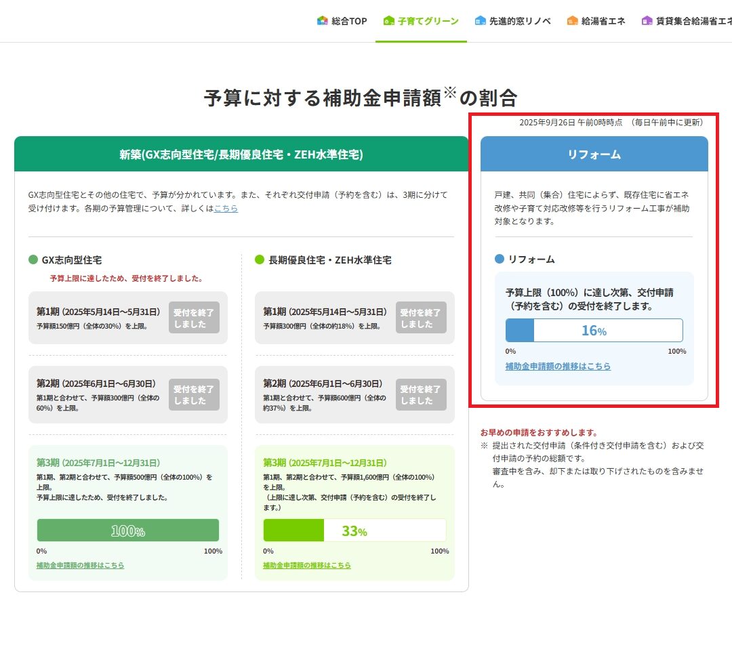Open the こちら link about budget management
The image size is (732, 645).
[x=226, y=209]
